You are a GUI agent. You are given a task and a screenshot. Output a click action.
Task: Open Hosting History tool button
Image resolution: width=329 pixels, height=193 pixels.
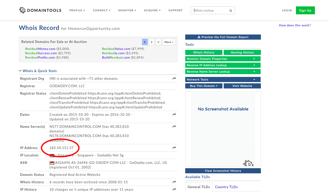pos(242,52)
